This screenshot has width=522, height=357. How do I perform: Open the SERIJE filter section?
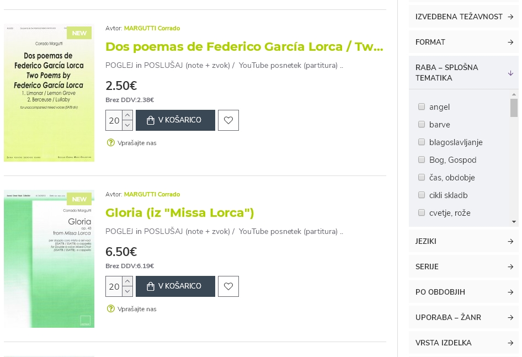(x=464, y=267)
